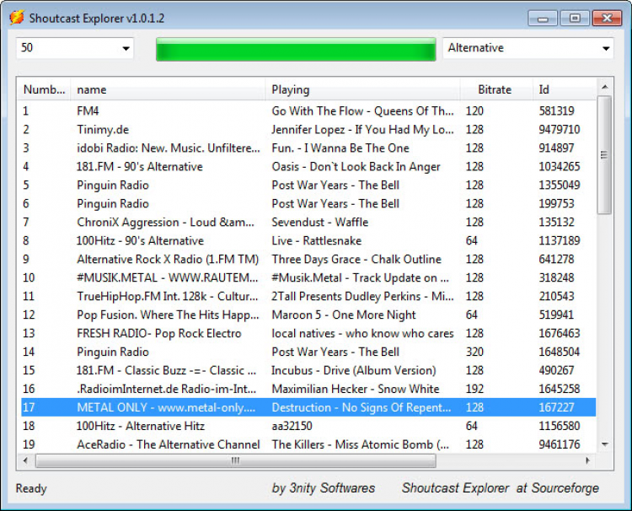Select TrueHipHop.FM Int. 128k station
The width and height of the screenshot is (632, 511).
308,297
